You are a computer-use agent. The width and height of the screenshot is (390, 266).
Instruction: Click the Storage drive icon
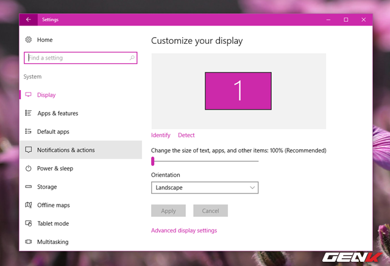pos(29,186)
